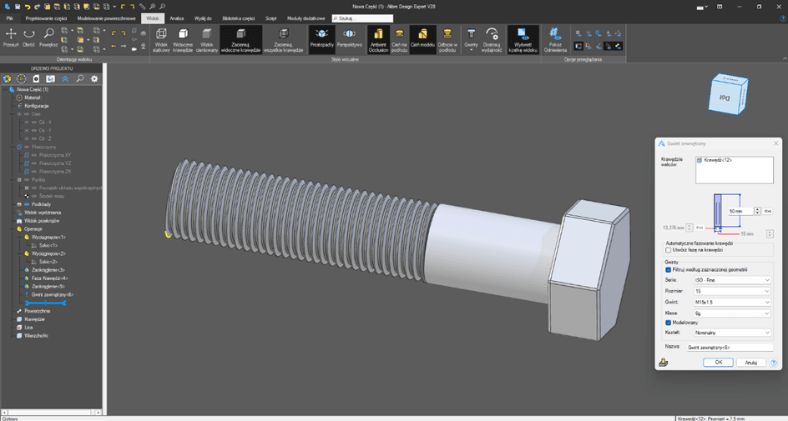Click the Anuluj button
The image size is (788, 421).
click(750, 363)
